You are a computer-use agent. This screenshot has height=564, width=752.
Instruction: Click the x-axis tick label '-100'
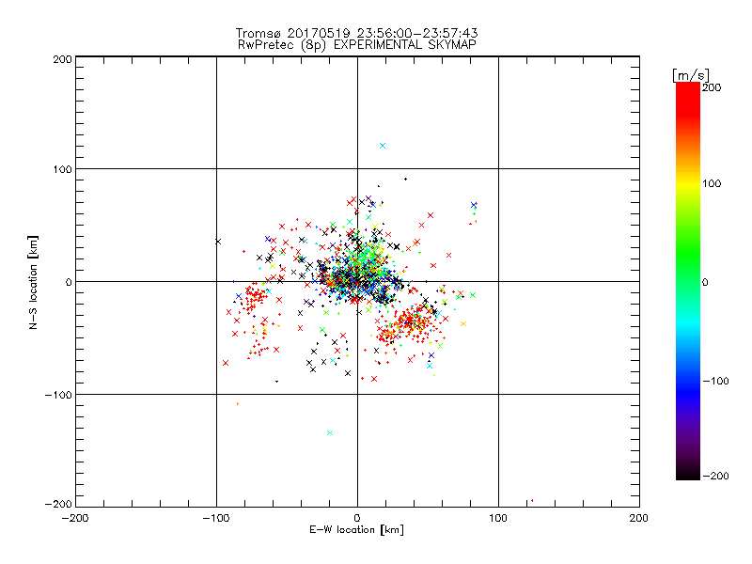point(216,518)
